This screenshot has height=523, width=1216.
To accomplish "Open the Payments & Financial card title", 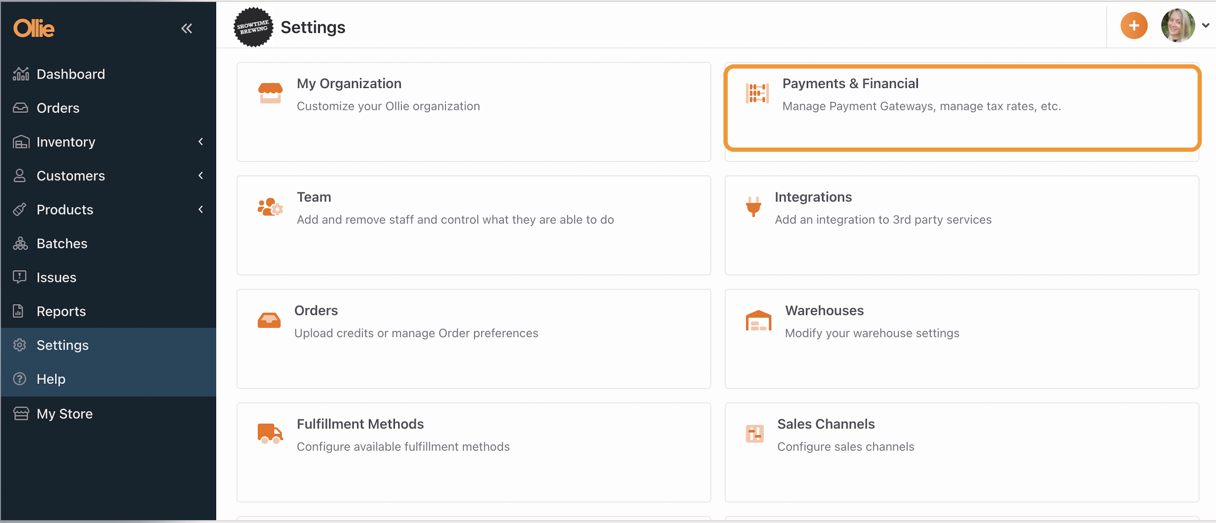I will [850, 84].
